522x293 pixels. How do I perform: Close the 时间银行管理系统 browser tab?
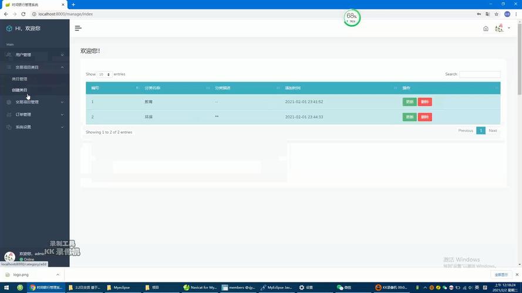pos(63,5)
